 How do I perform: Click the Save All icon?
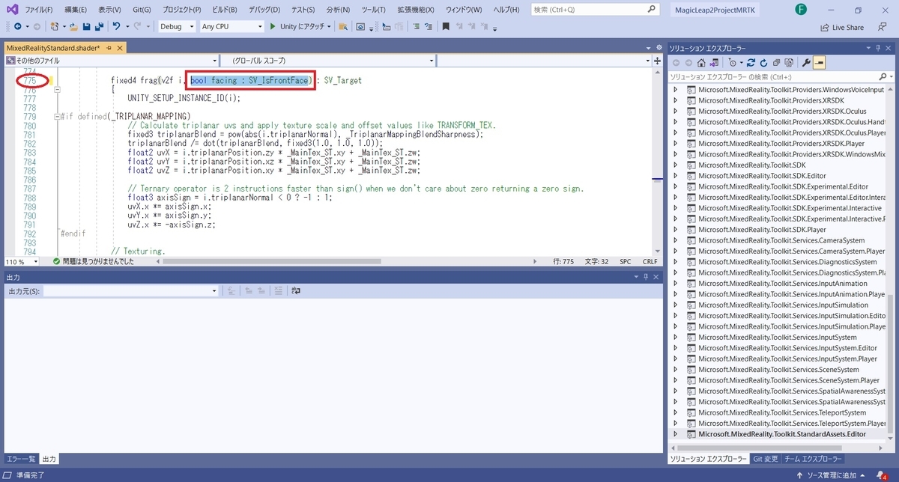click(x=99, y=26)
